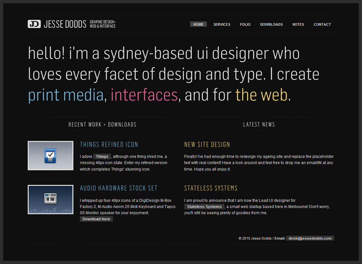Viewport: 362px width, 264px height.
Task: Open the audio keyboard icon thumbnail
Action: pyautogui.click(x=50, y=199)
